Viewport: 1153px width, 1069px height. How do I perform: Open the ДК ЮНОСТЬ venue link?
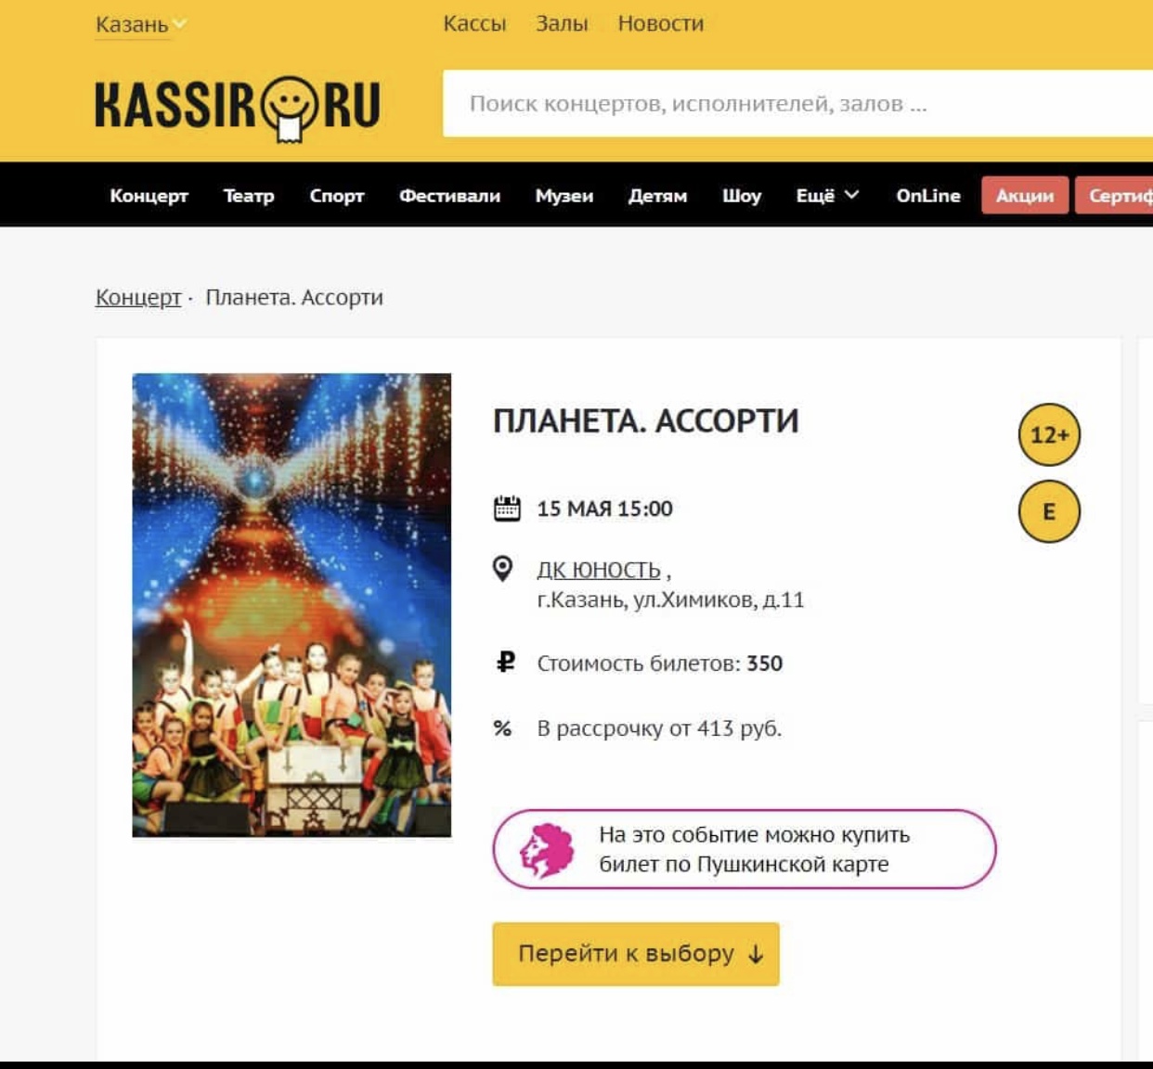pos(599,570)
